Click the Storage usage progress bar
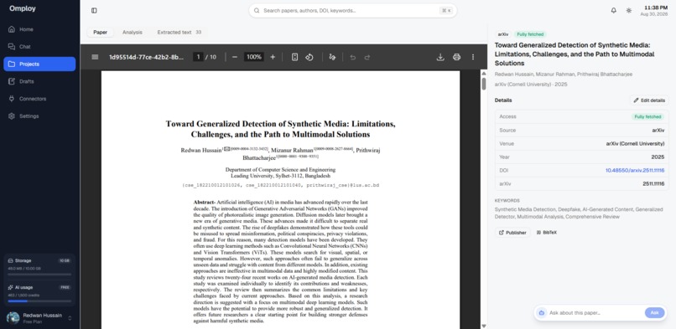The width and height of the screenshot is (676, 329). point(39,275)
